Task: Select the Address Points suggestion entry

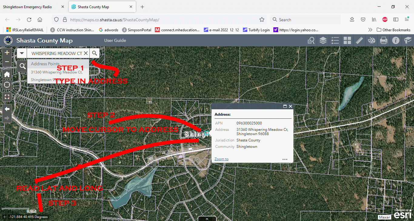Action: (x=45, y=64)
